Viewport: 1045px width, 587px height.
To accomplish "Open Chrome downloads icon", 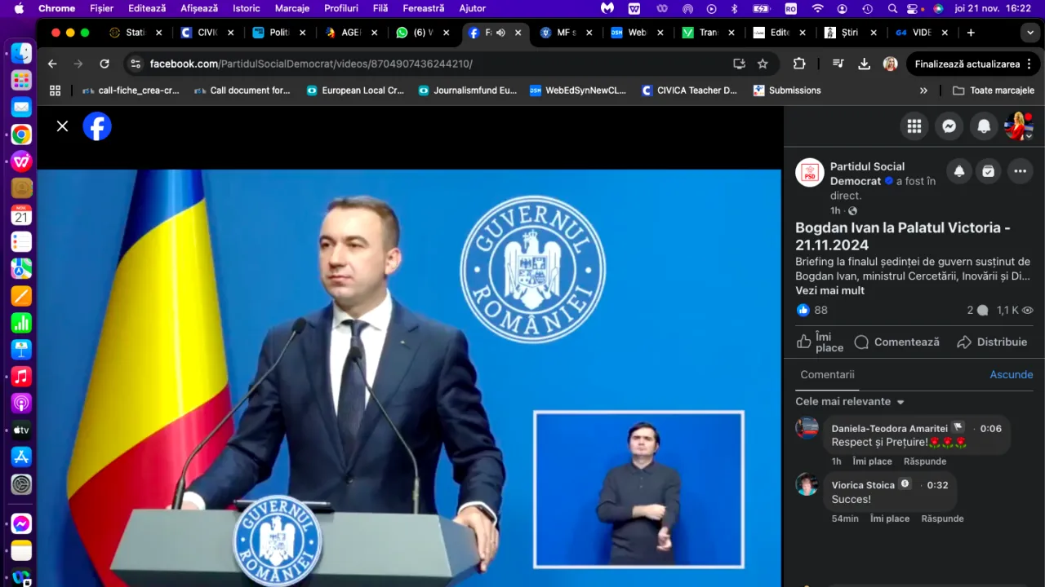I will (x=864, y=64).
